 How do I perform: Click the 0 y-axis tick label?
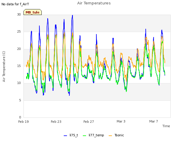point(20,117)
